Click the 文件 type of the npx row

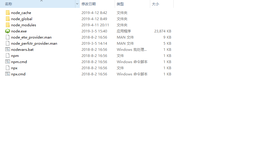pyautogui.click(x=120, y=68)
